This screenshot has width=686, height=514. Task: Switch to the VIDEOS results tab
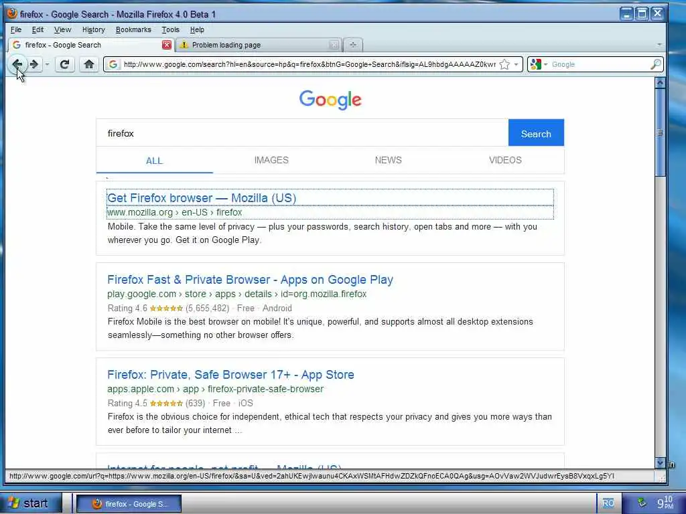click(505, 161)
